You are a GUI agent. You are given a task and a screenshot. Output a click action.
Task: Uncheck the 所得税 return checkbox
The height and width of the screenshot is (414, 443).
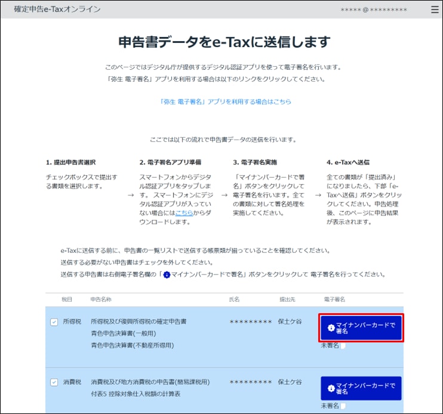[54, 322]
